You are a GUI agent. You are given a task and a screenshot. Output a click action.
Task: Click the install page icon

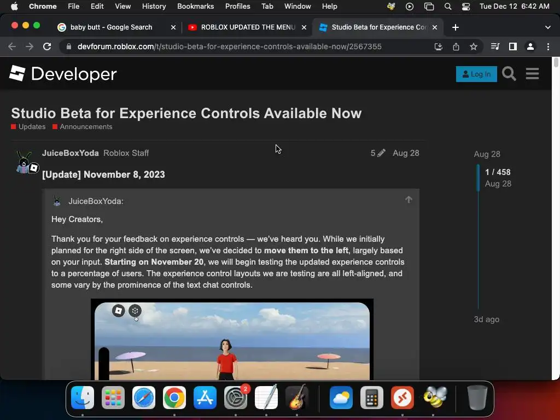click(x=438, y=46)
